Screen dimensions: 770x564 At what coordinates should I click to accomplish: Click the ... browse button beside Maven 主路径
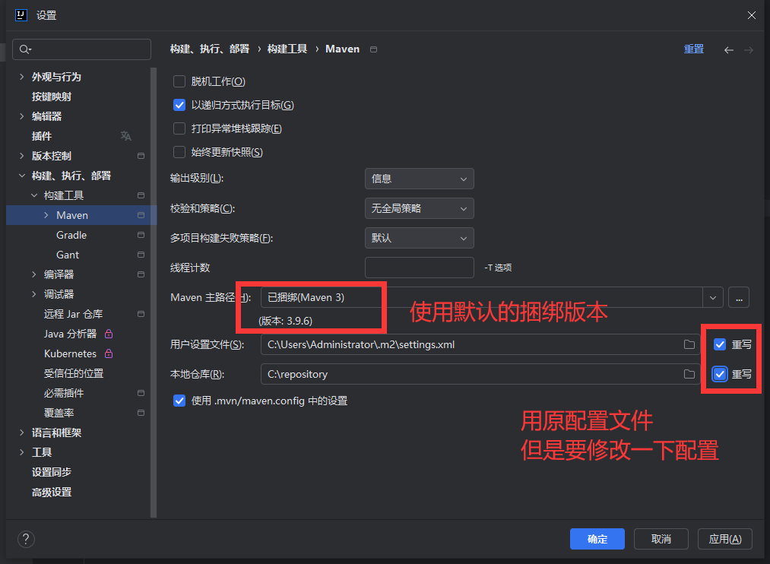738,297
